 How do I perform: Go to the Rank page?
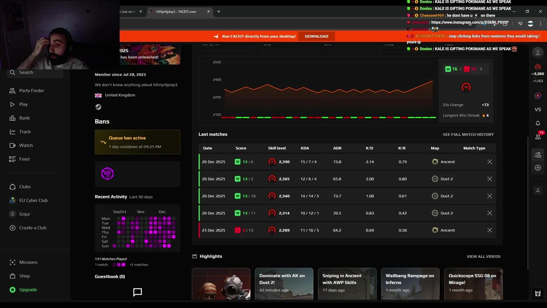point(19,118)
